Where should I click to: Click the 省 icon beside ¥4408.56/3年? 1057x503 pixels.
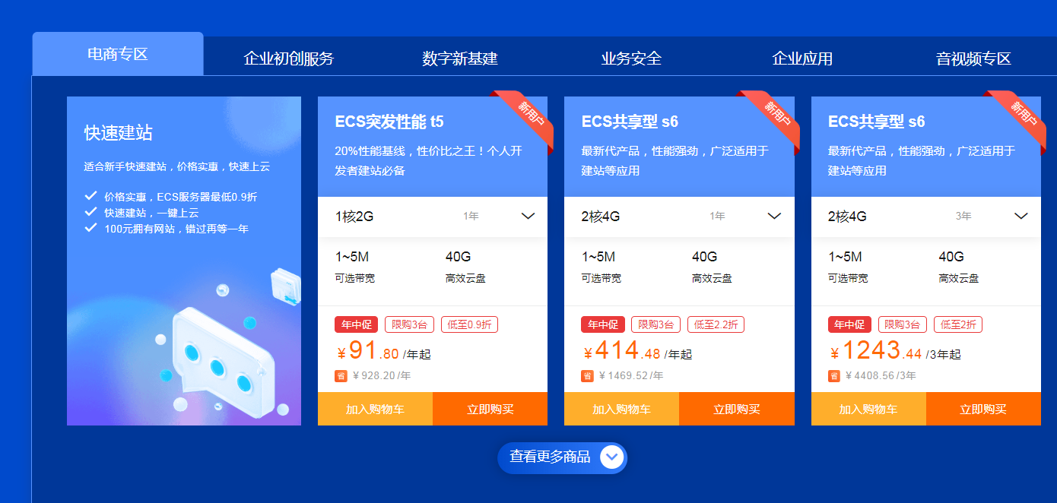click(x=833, y=375)
